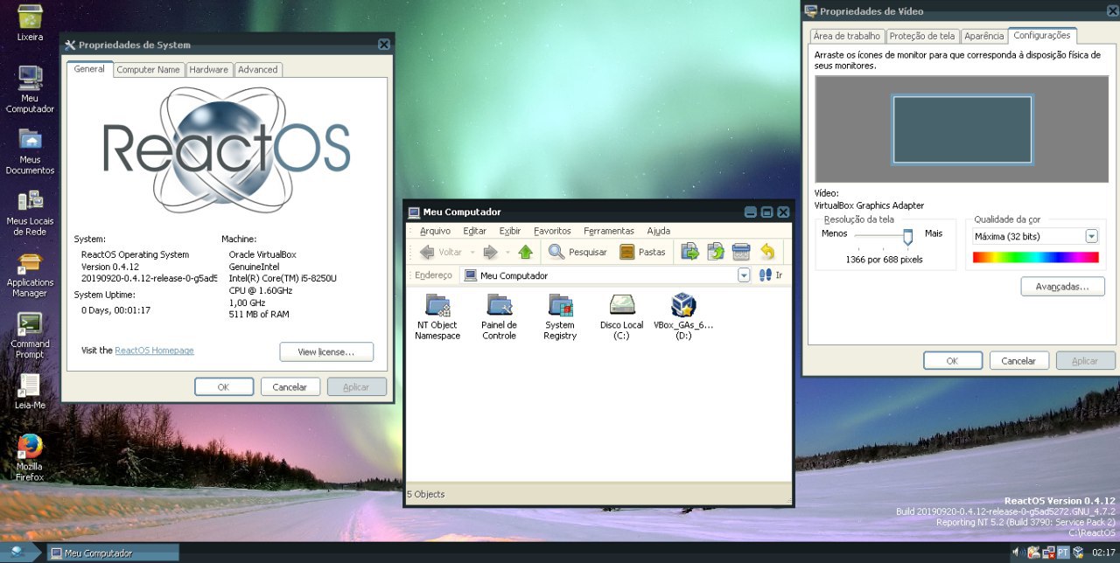Open Pesquisar search in explorer toolbar
Viewport: 1120px width, 563px height.
coord(577,252)
